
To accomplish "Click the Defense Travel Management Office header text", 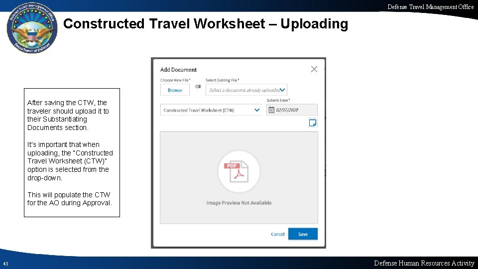I will pos(430,6).
